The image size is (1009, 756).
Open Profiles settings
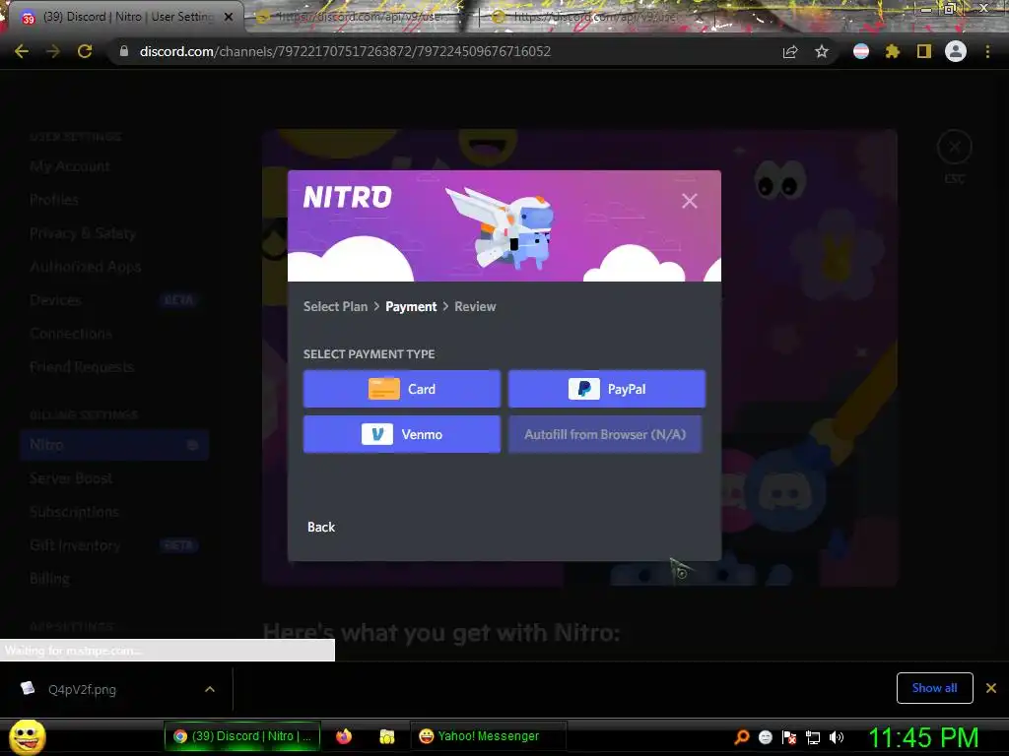(x=54, y=200)
